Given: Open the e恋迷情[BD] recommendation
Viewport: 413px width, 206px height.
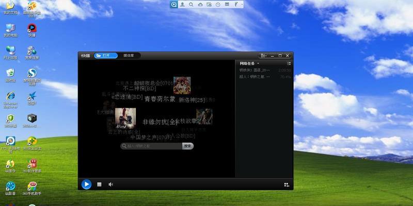Looking at the screenshot, I should [127, 97].
